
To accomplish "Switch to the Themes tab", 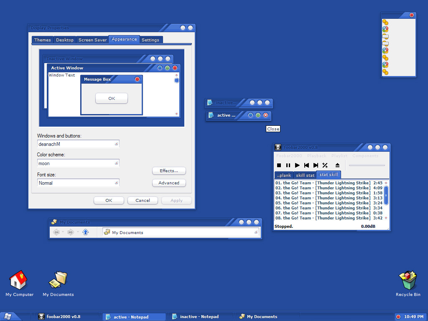I will (43, 40).
